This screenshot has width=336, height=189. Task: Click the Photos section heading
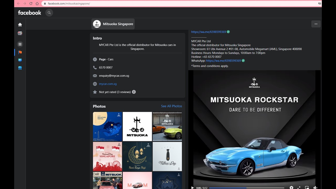click(99, 106)
